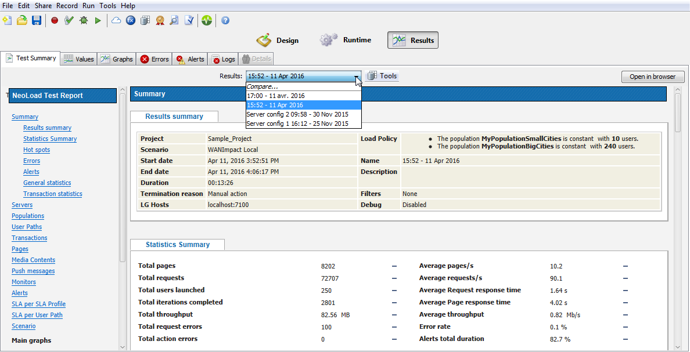Click the blue help question mark icon

click(225, 20)
